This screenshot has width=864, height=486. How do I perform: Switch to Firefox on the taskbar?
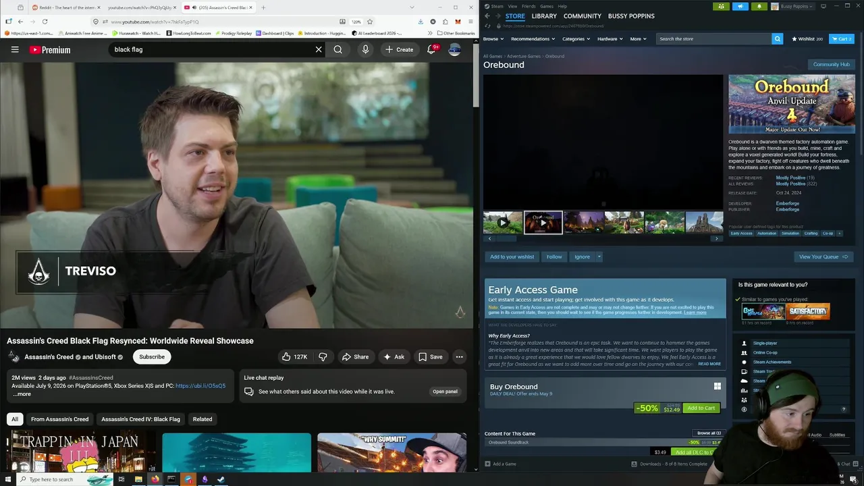(155, 479)
